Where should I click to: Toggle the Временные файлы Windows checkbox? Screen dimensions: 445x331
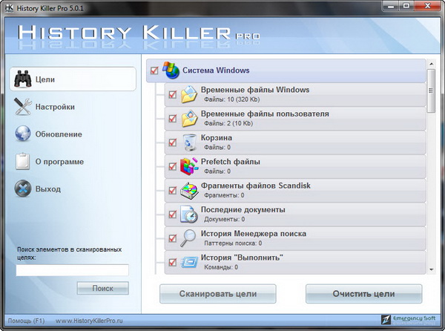click(173, 95)
